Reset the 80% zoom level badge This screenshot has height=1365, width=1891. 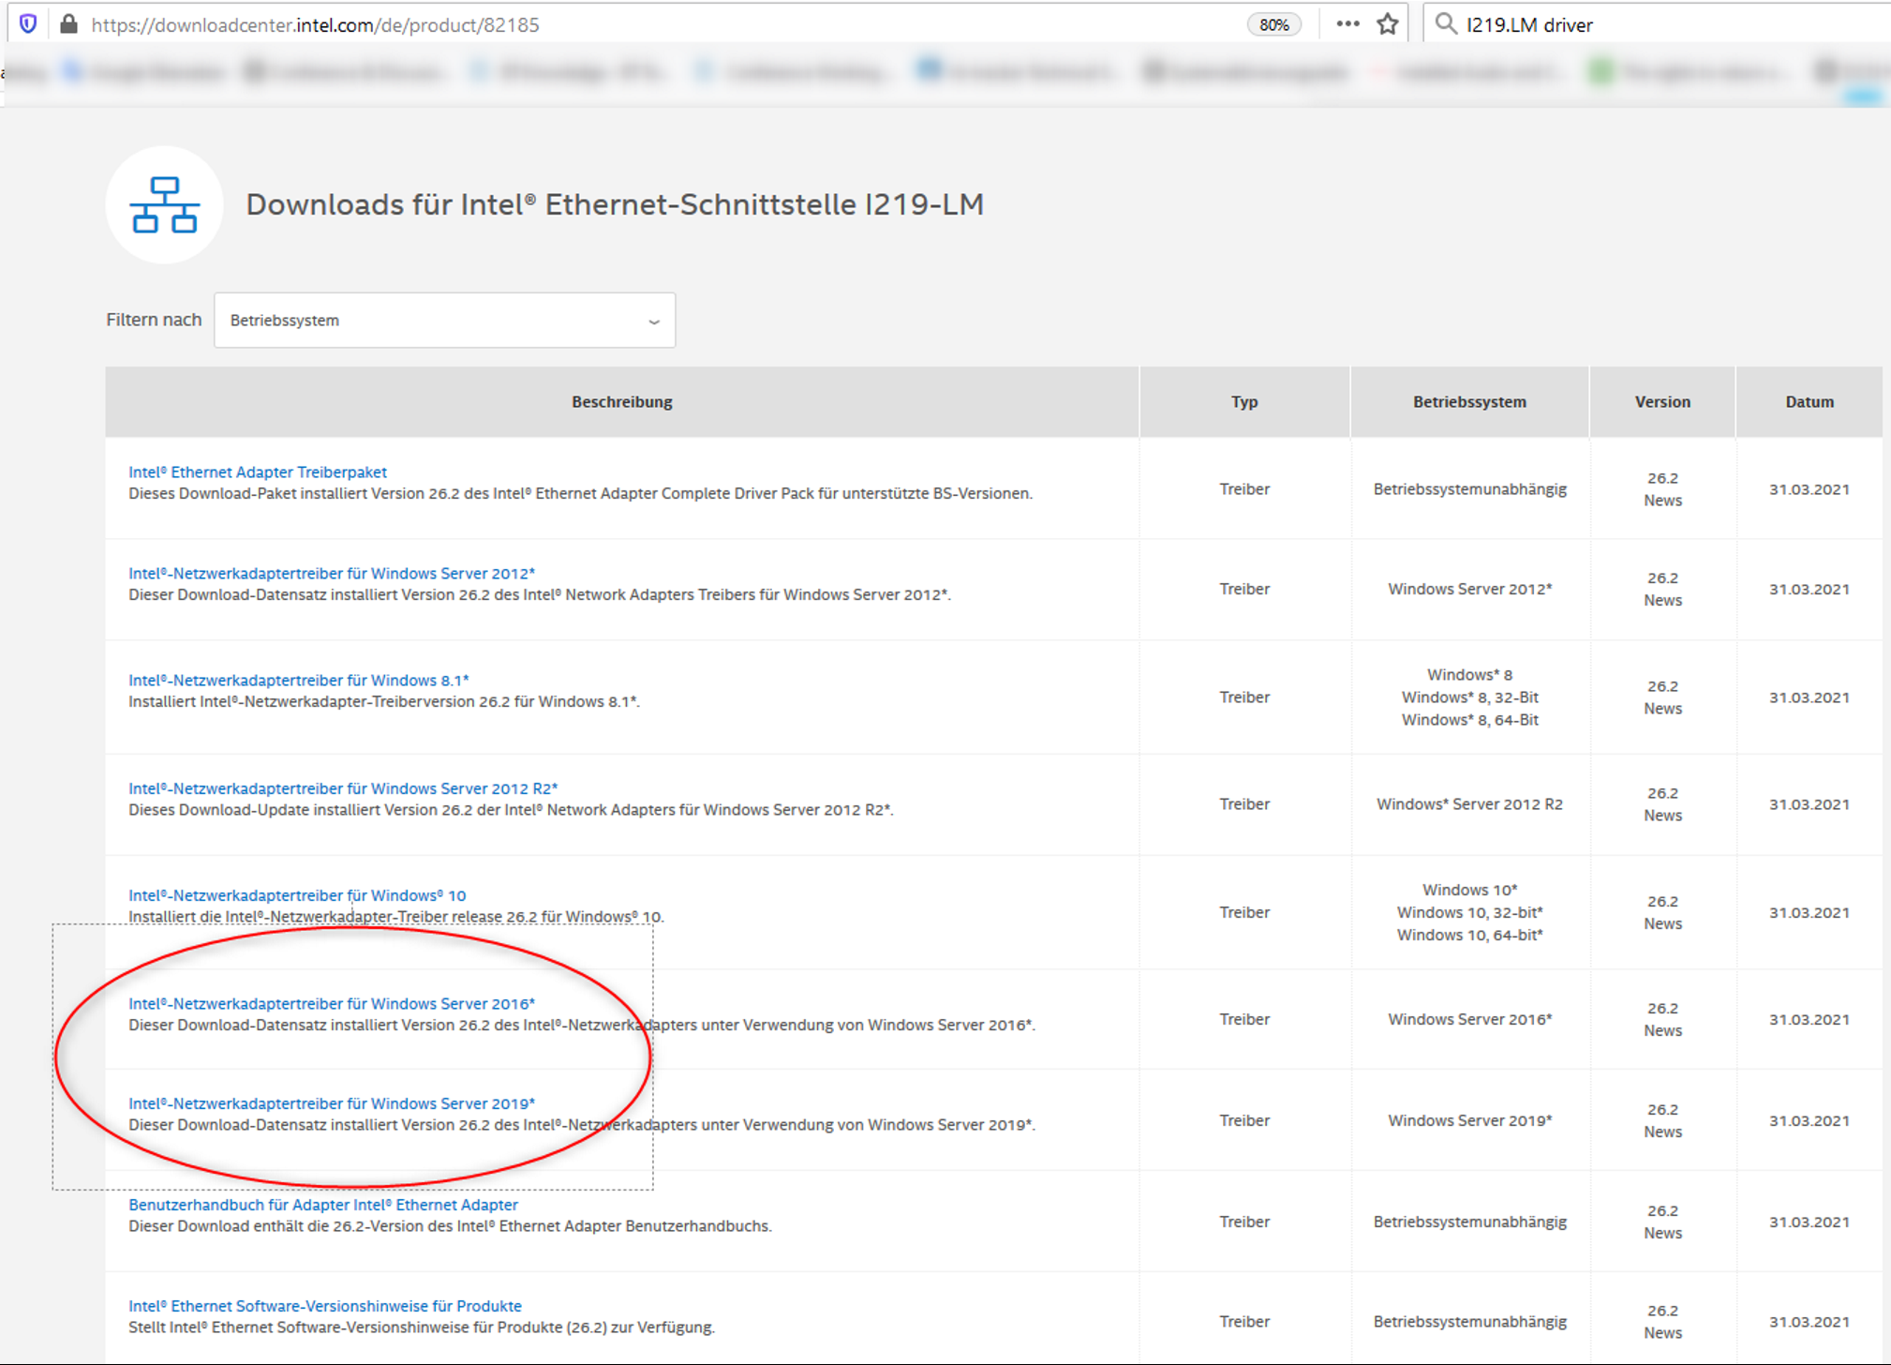coord(1273,25)
